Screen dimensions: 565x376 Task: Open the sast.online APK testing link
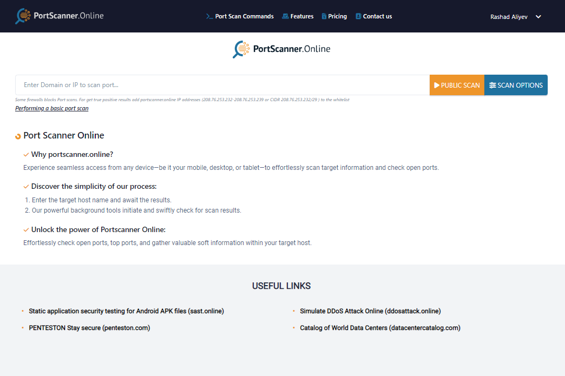(127, 311)
